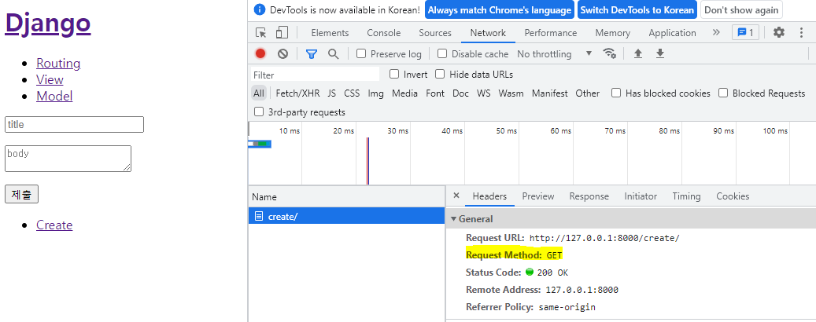Open the Response tab of the request

coord(589,196)
